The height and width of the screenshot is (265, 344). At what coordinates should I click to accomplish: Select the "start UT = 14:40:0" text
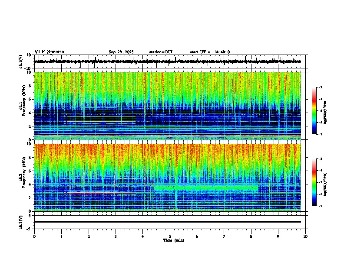[210, 52]
